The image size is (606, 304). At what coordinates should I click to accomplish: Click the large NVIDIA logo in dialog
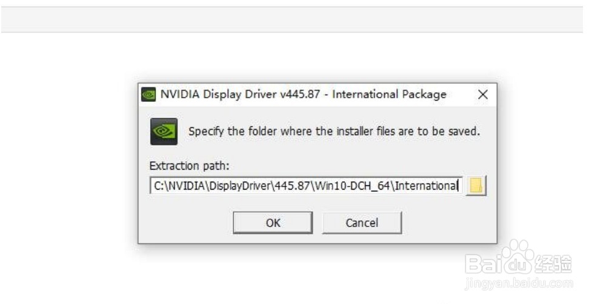pos(164,131)
